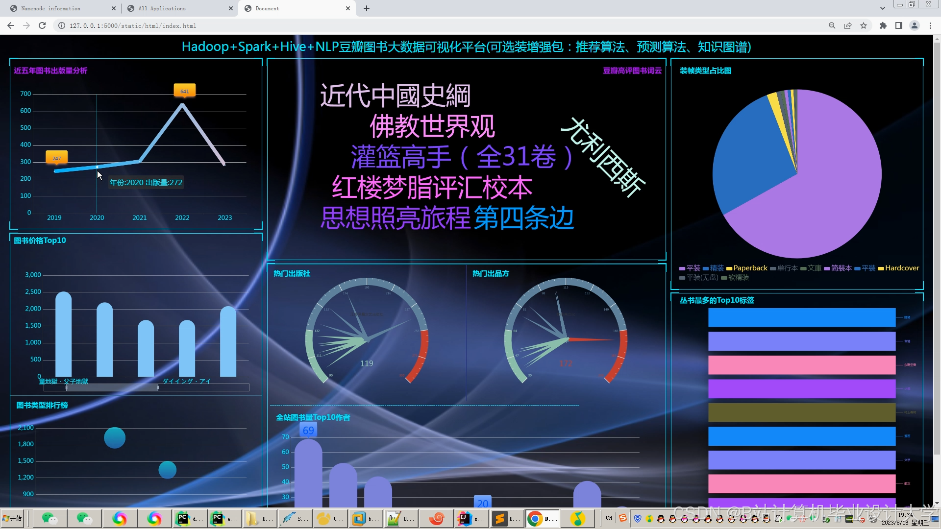Click the browser back button

click(11, 25)
